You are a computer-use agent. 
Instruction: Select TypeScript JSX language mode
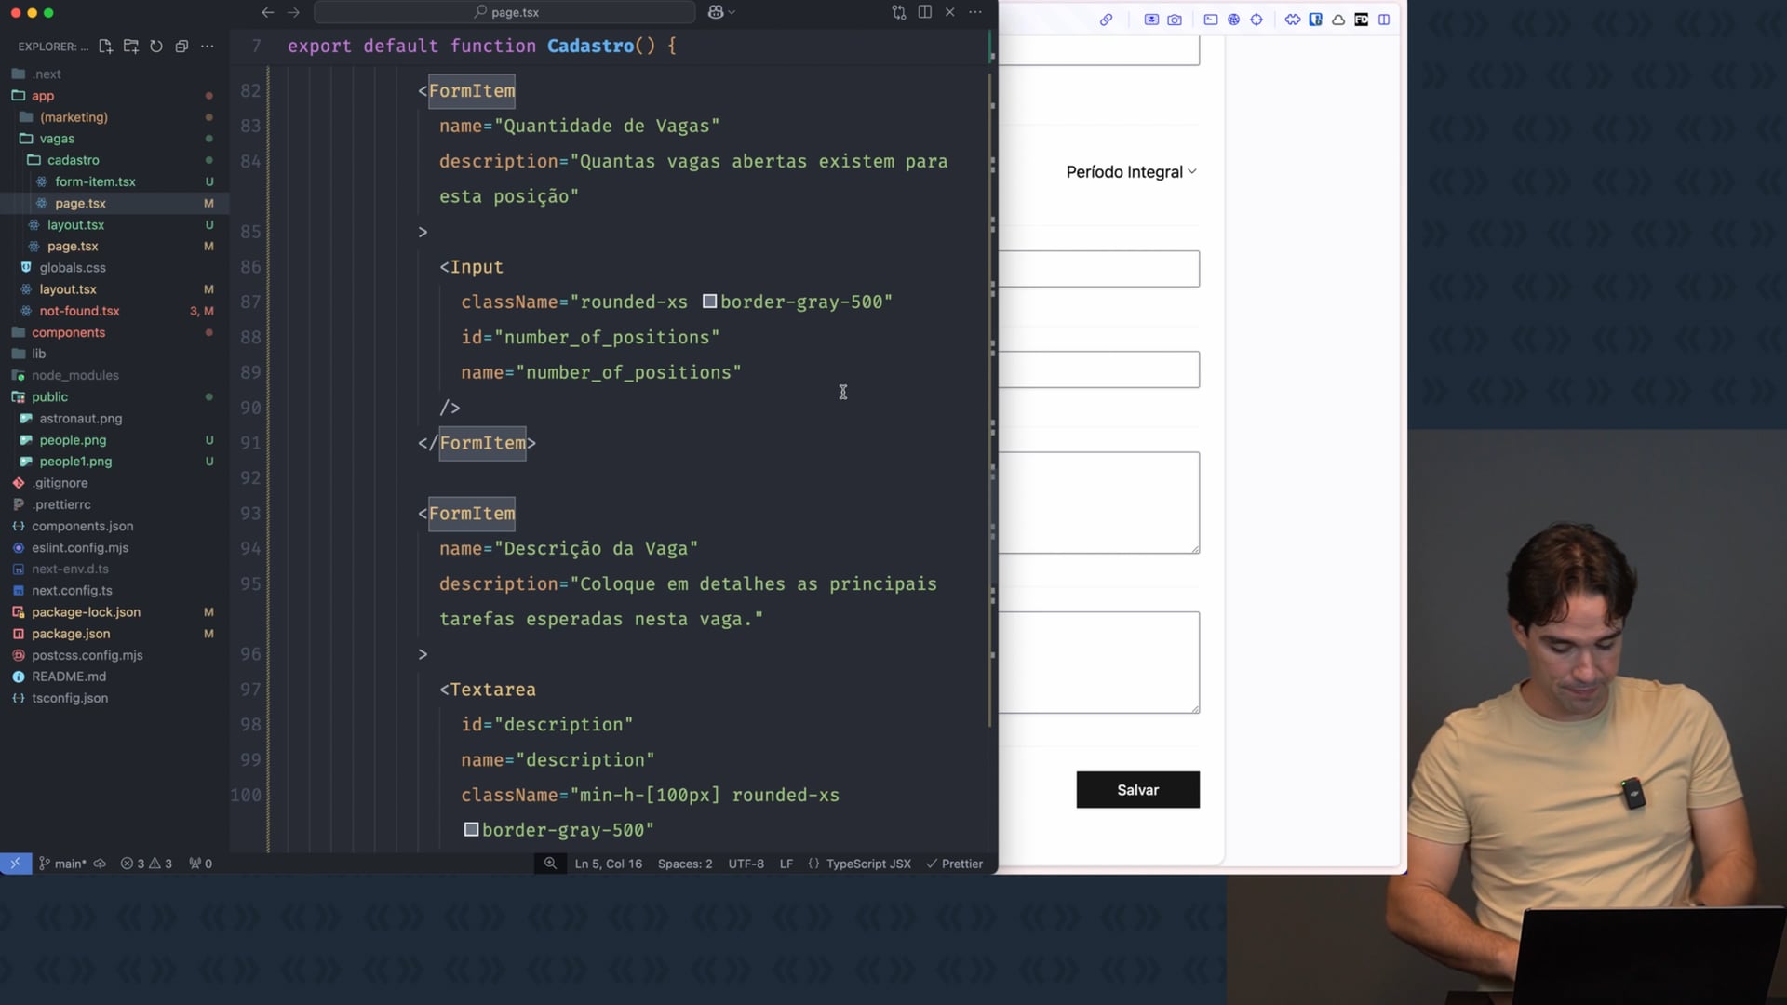coord(867,864)
